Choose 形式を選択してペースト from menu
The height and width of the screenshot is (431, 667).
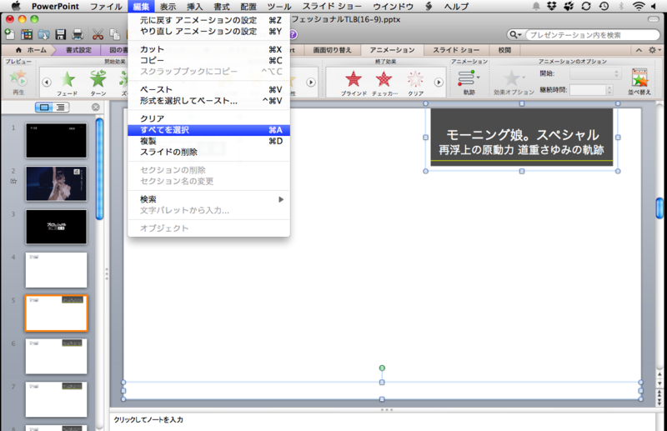pyautogui.click(x=209, y=101)
